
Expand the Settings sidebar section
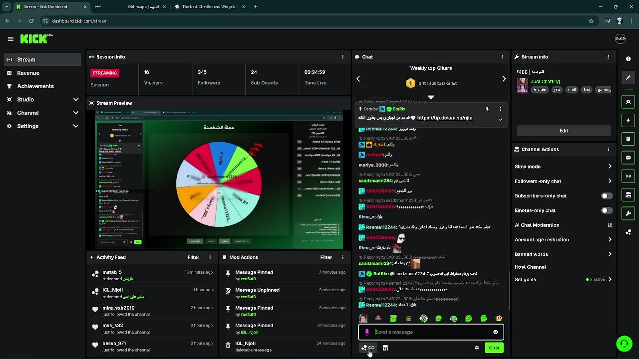[x=76, y=126]
